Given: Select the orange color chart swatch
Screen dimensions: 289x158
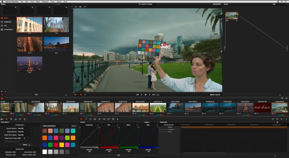Looking at the screenshot, I should tap(45, 138).
